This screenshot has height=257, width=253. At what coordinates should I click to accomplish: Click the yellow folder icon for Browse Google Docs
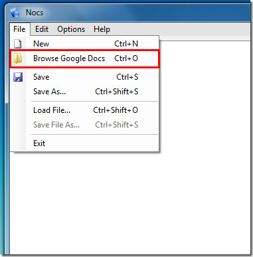(18, 58)
